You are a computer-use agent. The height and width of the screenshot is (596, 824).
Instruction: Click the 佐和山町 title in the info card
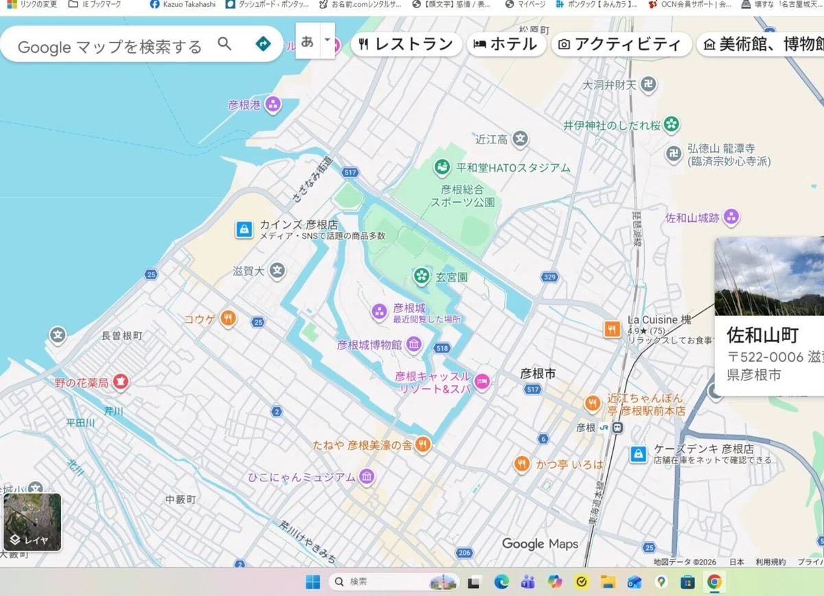(763, 335)
